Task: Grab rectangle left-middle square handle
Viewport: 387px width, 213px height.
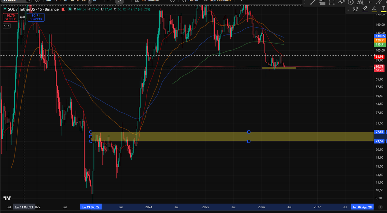Action: point(90,137)
